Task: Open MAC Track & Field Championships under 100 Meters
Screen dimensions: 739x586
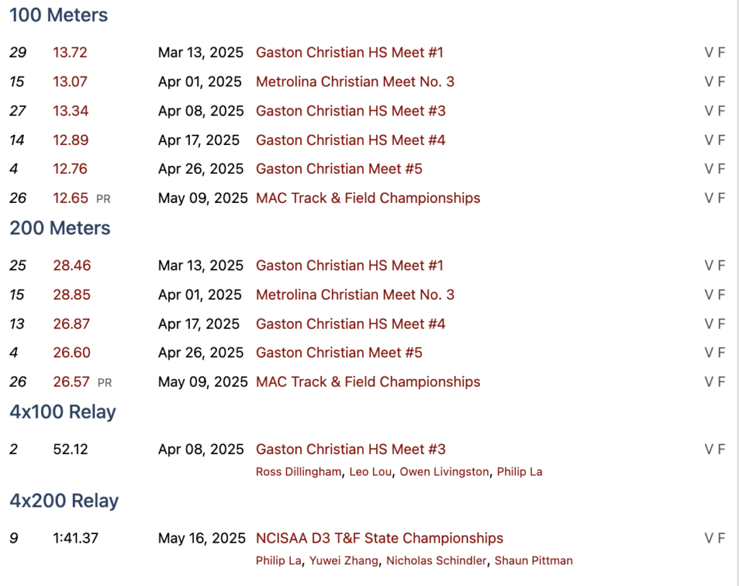Action: pyautogui.click(x=367, y=198)
